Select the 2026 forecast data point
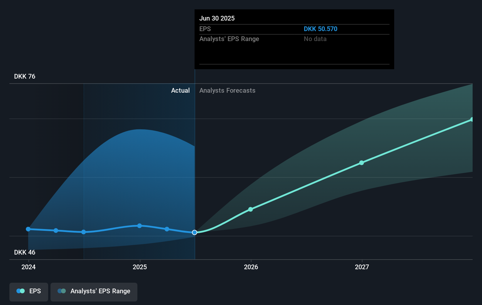The height and width of the screenshot is (305, 482). tap(250, 209)
